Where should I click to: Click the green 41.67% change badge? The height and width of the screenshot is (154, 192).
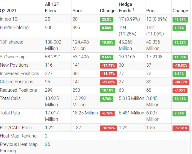180,20
